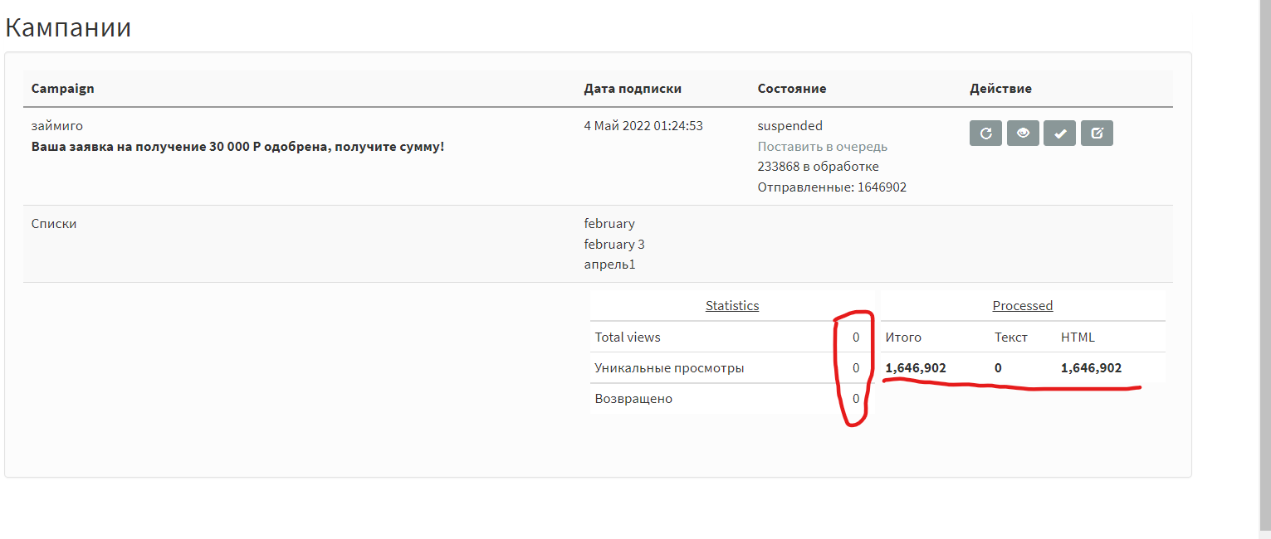Open the Processed link
Screen dimensions: 1271x539
[x=1022, y=306]
